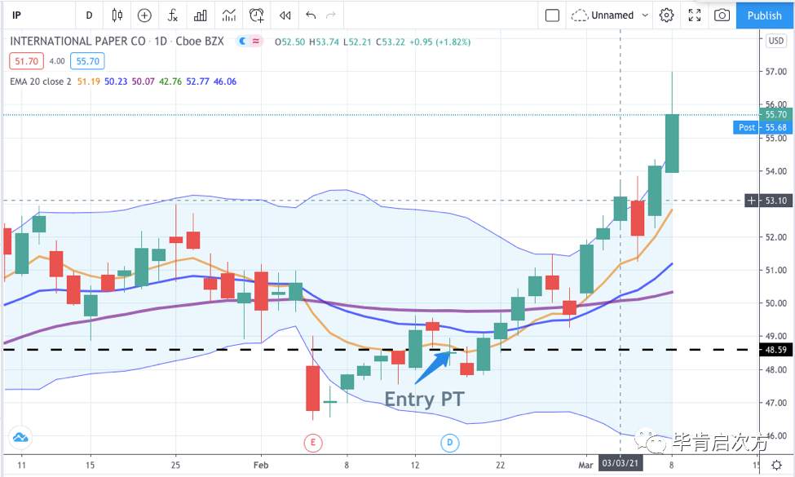Click the EMA 20 close 2 indicator legend
This screenshot has height=477, width=795.
pos(41,82)
